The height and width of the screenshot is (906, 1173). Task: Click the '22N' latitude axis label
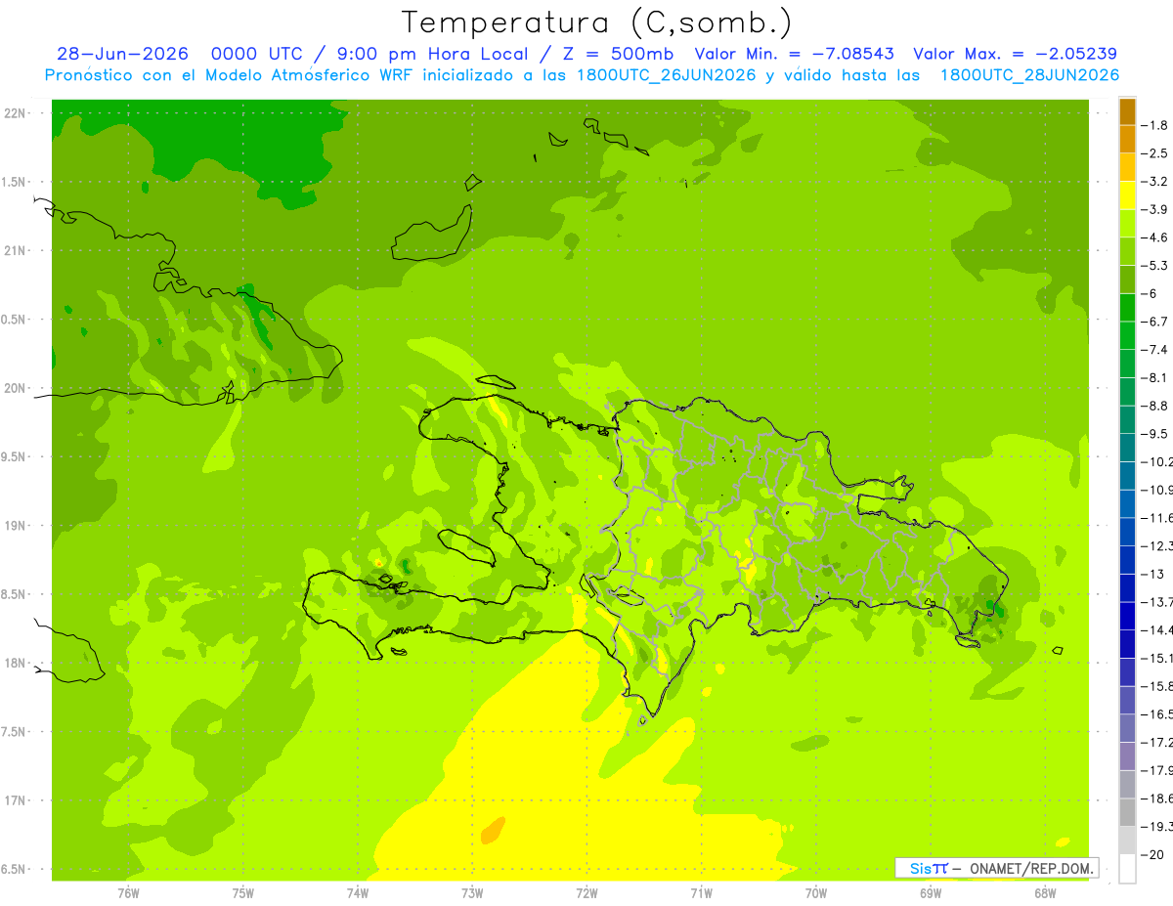click(x=17, y=112)
